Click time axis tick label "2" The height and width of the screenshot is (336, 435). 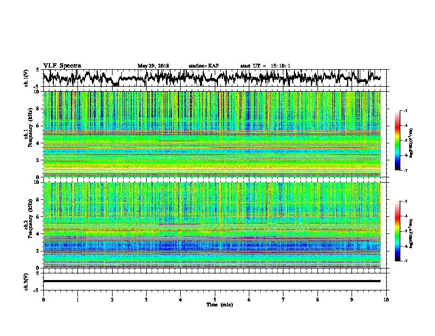112,300
